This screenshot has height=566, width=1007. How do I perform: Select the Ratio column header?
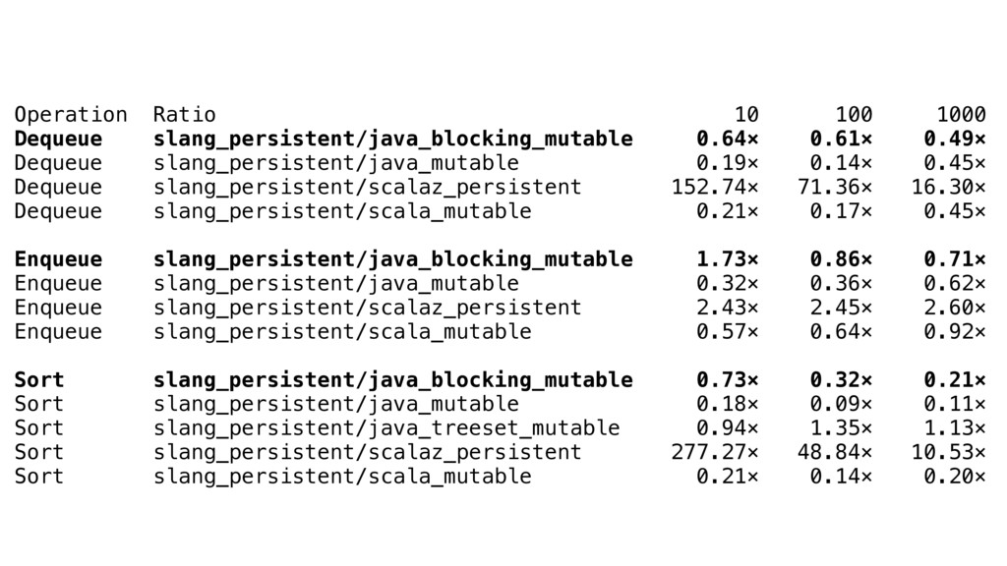click(184, 115)
